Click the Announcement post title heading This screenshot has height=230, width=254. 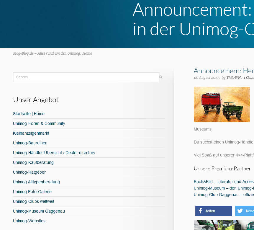[x=224, y=71]
